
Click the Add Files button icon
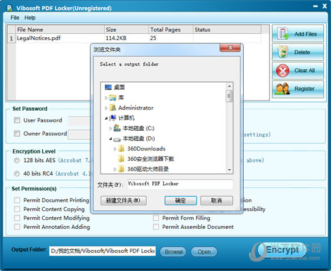[283, 33]
